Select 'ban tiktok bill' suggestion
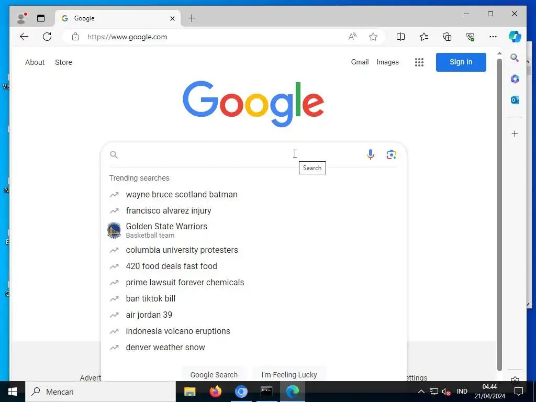Image resolution: width=536 pixels, height=402 pixels. pyautogui.click(x=254, y=298)
